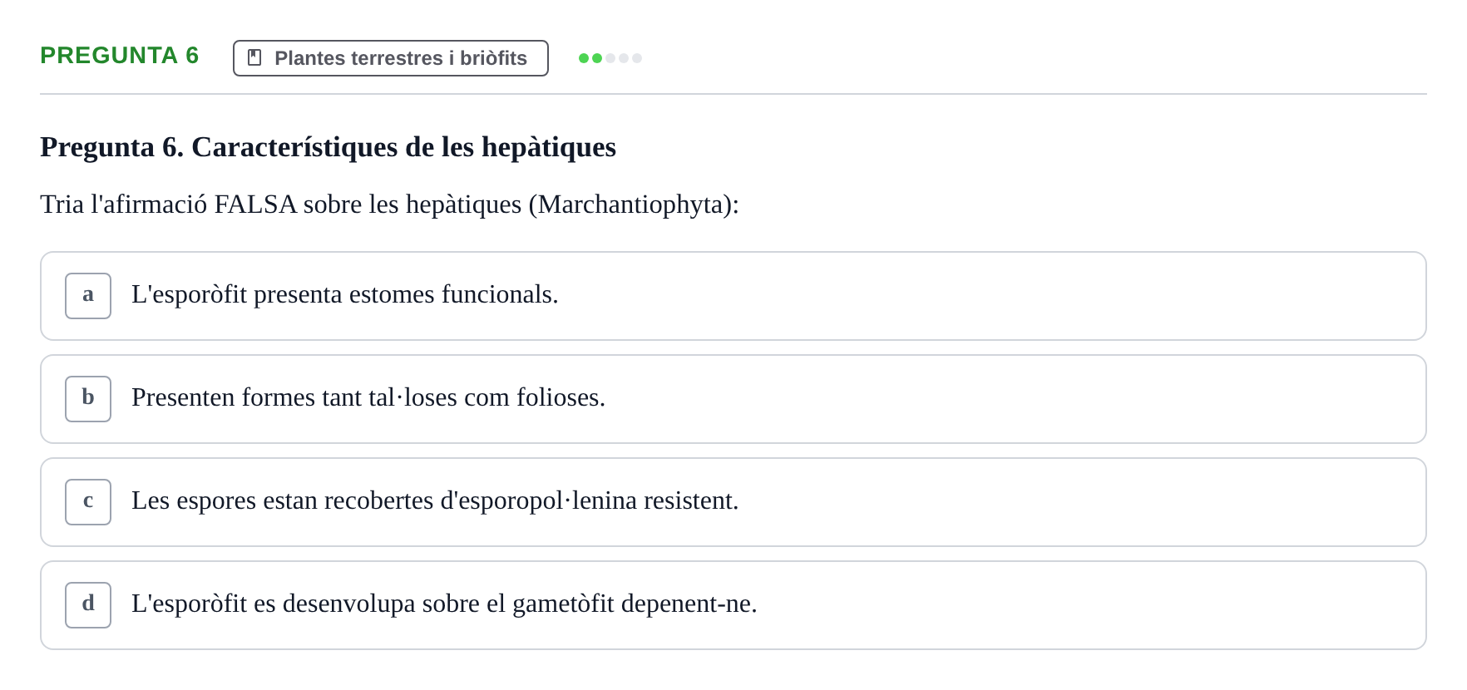The height and width of the screenshot is (690, 1467).
Task: Click the third grey difficulty dot
Action: [x=610, y=58]
